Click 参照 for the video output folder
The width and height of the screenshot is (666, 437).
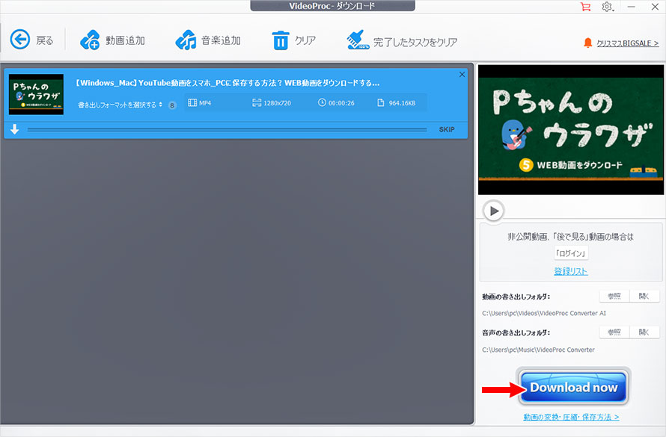(x=614, y=296)
